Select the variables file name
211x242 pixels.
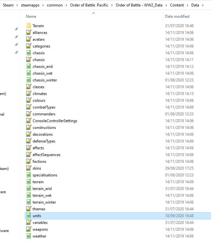click(x=40, y=223)
